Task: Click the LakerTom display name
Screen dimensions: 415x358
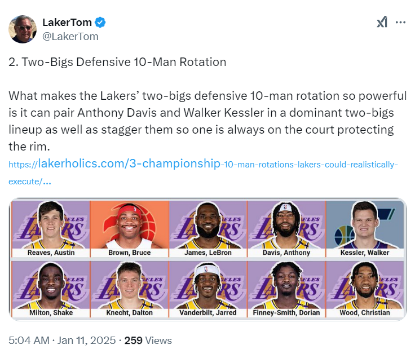Action: (x=68, y=23)
